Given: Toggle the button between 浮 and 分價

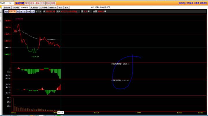Looking at the screenshot, I should click(25, 12).
